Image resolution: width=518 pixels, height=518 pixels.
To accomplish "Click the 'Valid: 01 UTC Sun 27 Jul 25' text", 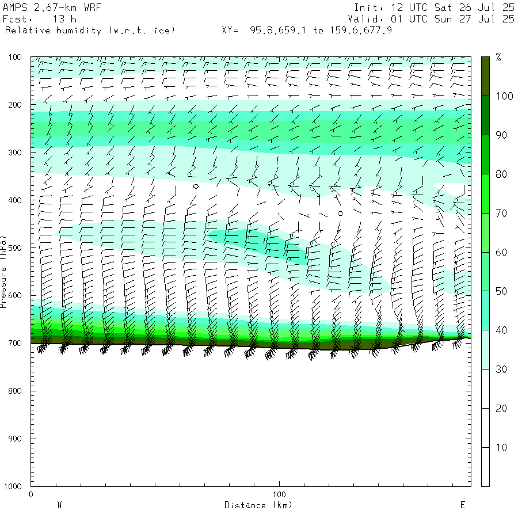I will click(431, 19).
